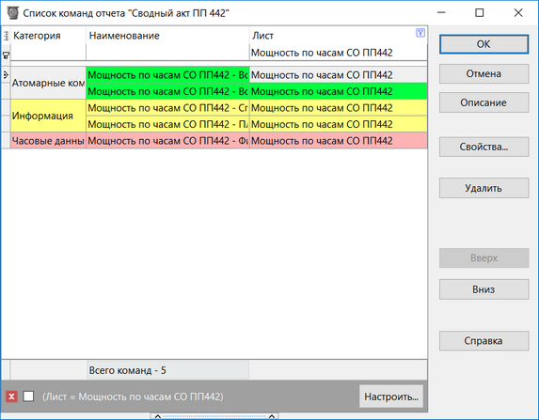This screenshot has height=420, width=539.
Task: Open Описание for the selected command
Action: [x=484, y=102]
